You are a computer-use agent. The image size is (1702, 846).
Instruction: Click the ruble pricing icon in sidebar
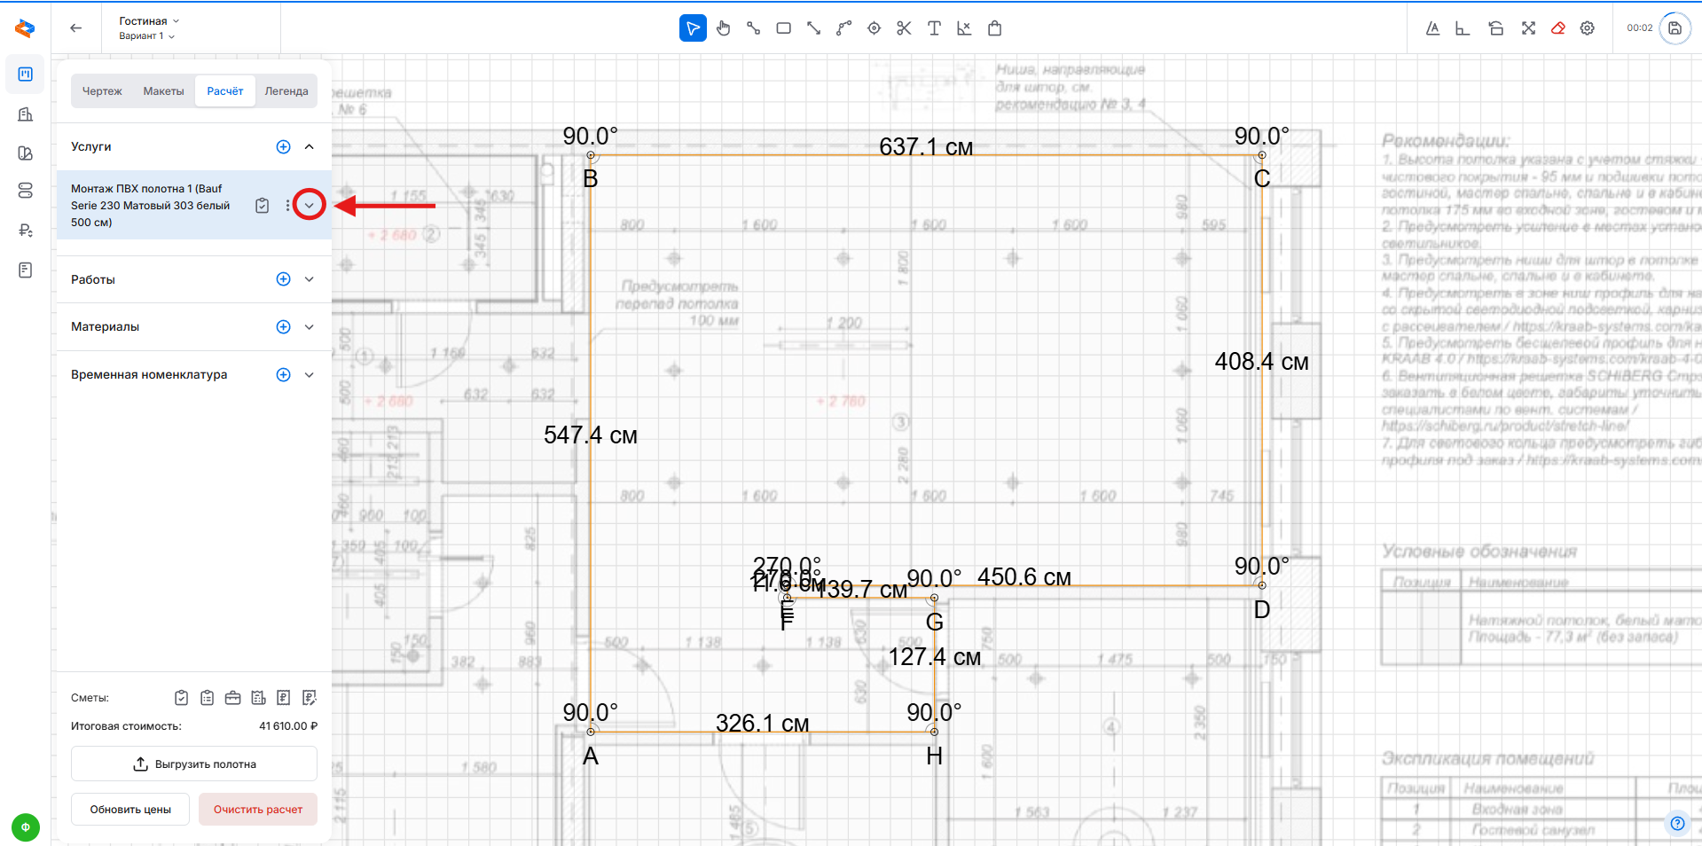pos(26,231)
